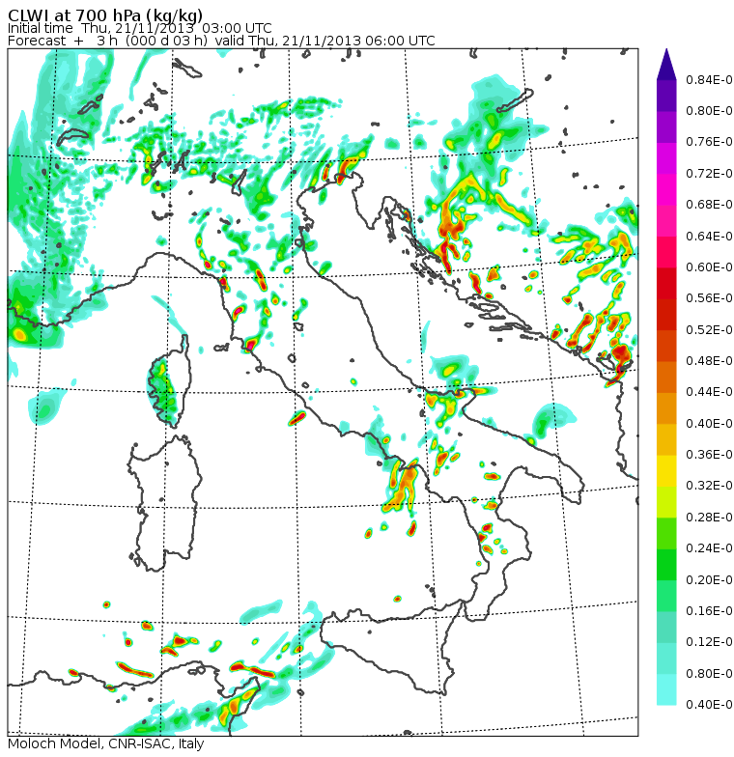The image size is (734, 757).
Task: Click the 0.40E-0 label beside the orange swatch
Action: 709,423
